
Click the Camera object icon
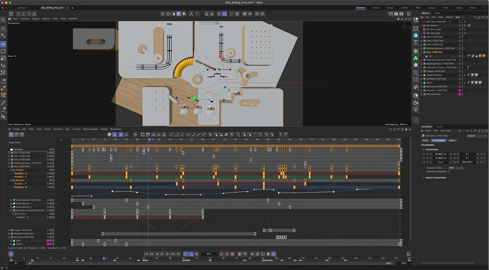pyautogui.click(x=416, y=103)
